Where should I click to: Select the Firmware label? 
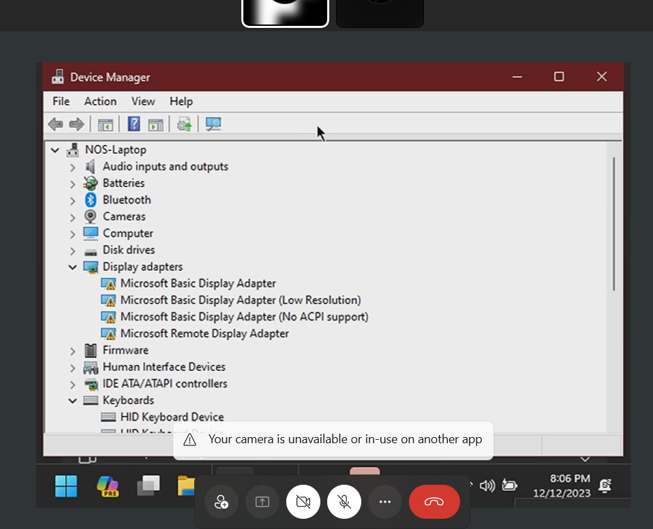[x=125, y=350]
